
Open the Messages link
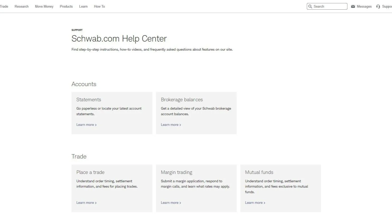coord(364,6)
